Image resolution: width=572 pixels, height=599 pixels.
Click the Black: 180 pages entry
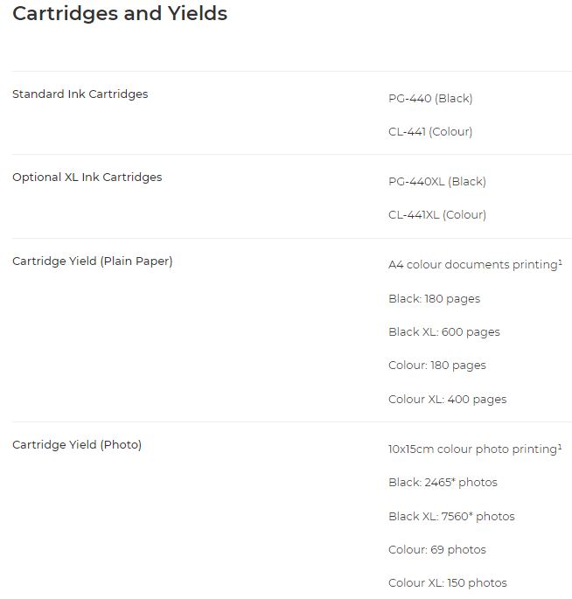tap(434, 298)
